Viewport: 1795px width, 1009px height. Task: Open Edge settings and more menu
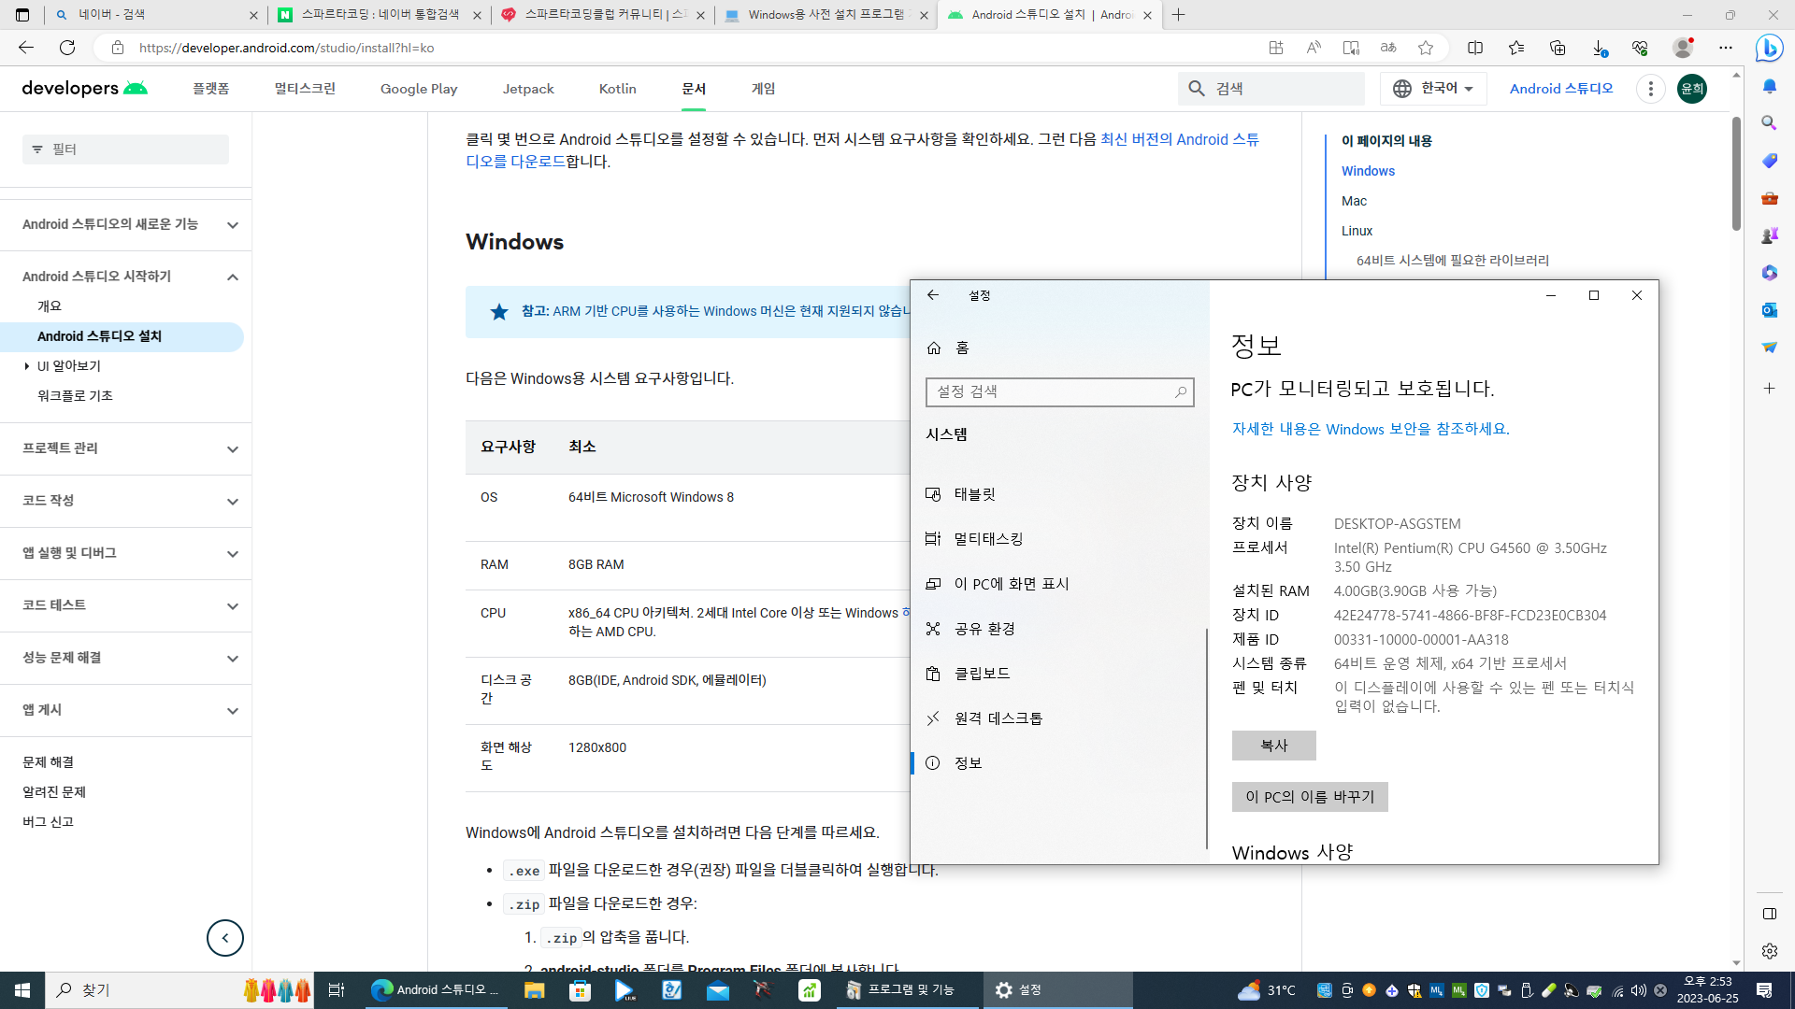[x=1726, y=48]
